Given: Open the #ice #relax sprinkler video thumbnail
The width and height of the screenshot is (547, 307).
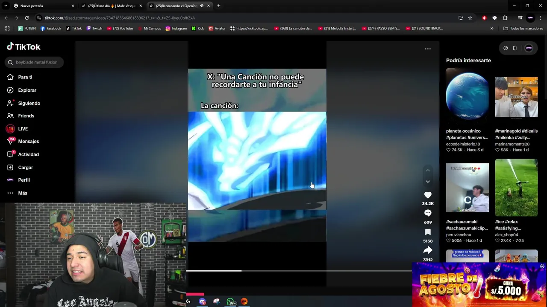Looking at the screenshot, I should (x=516, y=187).
